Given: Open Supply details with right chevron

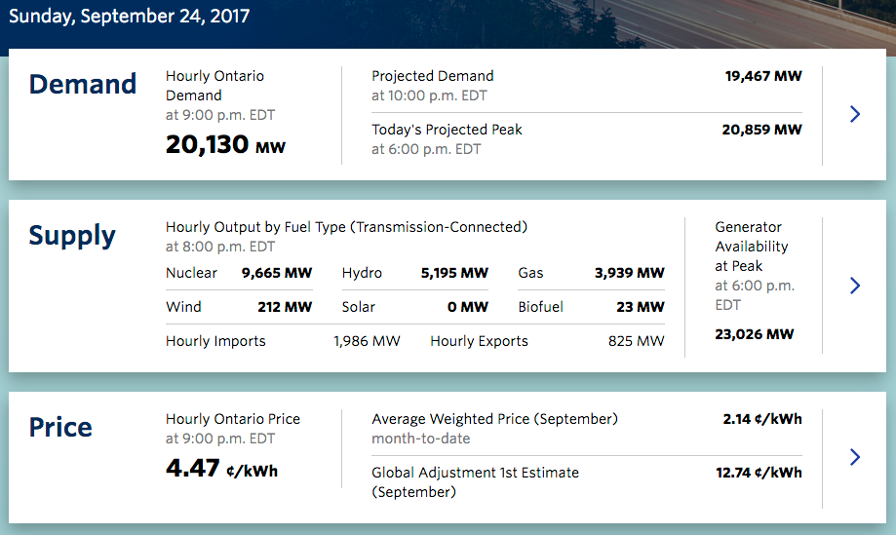Looking at the screenshot, I should tap(855, 286).
